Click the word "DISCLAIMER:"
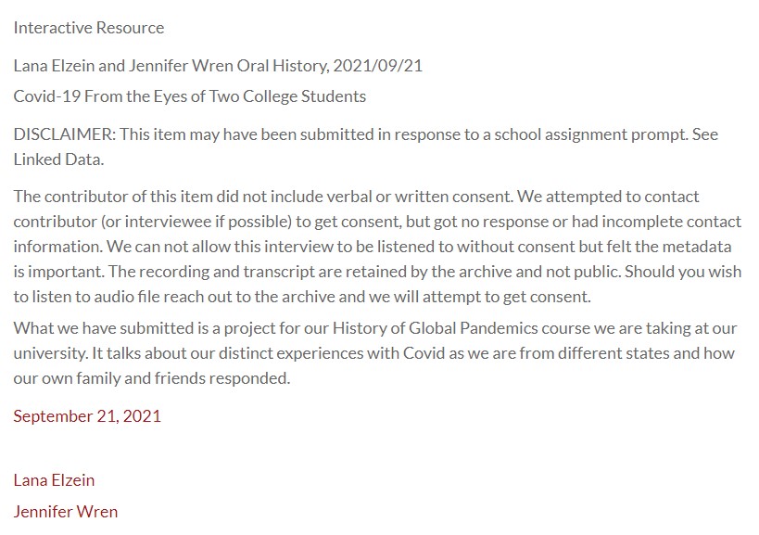The height and width of the screenshot is (535, 759). coord(62,134)
